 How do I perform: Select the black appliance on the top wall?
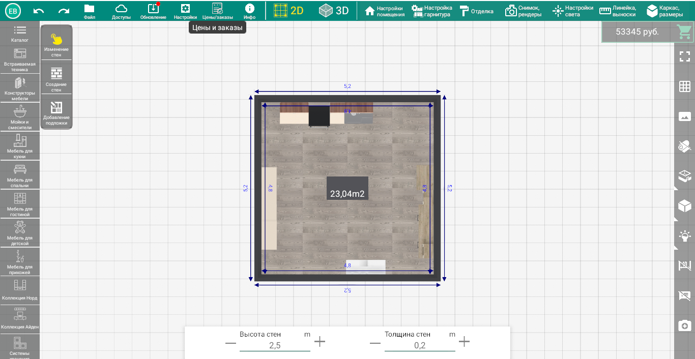319,115
